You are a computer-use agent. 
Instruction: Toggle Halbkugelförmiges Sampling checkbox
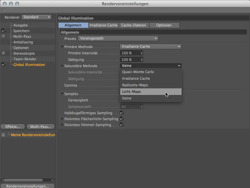point(122,113)
